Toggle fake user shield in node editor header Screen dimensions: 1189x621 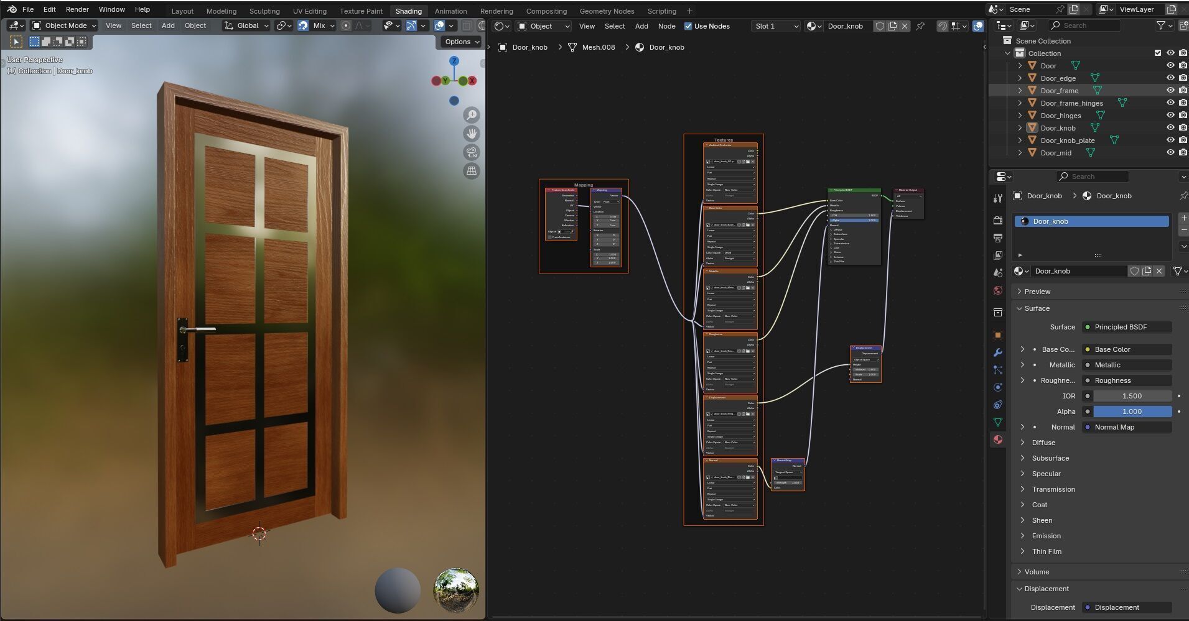[880, 26]
